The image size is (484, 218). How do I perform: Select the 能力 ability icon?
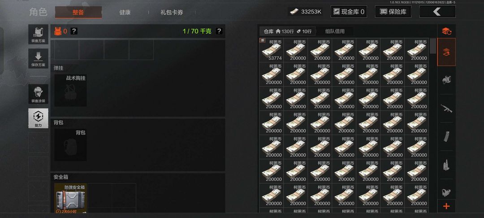(x=38, y=118)
